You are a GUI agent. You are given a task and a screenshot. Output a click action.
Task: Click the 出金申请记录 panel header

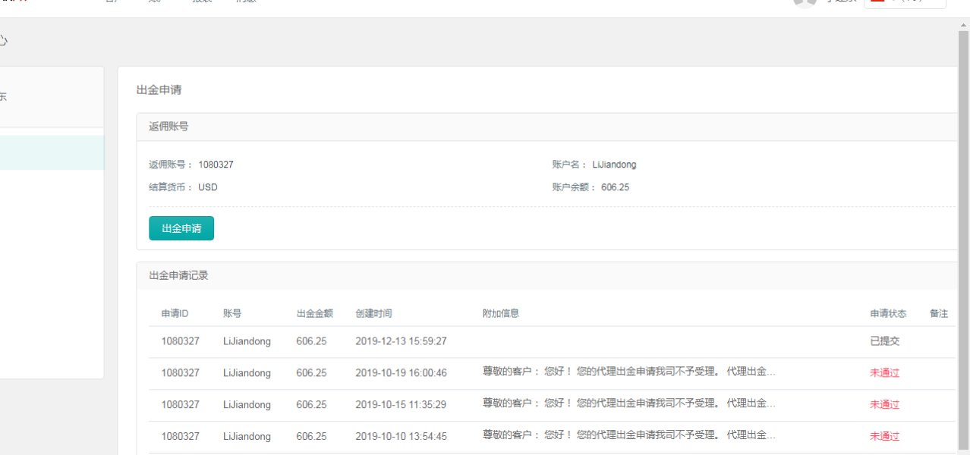(178, 276)
